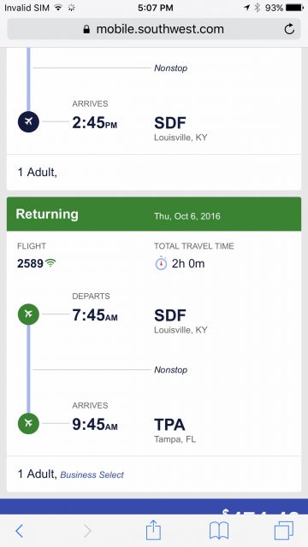The height and width of the screenshot is (547, 308).
Task: Tap the Thu, Oct 6, 2016 date
Action: [x=187, y=216]
